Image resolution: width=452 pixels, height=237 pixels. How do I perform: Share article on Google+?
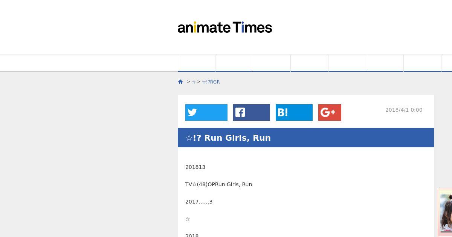[330, 112]
